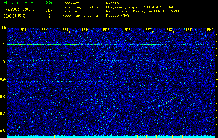This screenshot has width=218, height=138.
Task: Click the 1538 time axis label
Action: tap(168, 30)
